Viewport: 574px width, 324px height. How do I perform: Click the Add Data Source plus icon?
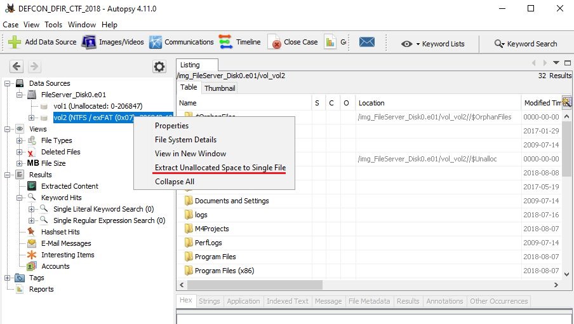pyautogui.click(x=14, y=42)
